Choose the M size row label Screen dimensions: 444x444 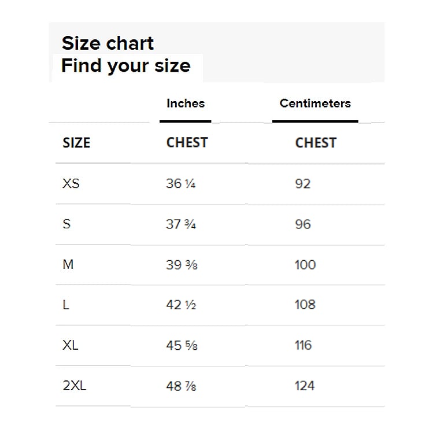(x=68, y=265)
